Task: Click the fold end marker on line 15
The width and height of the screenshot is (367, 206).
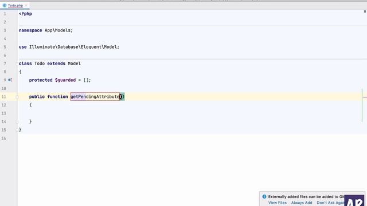Action: [17, 130]
